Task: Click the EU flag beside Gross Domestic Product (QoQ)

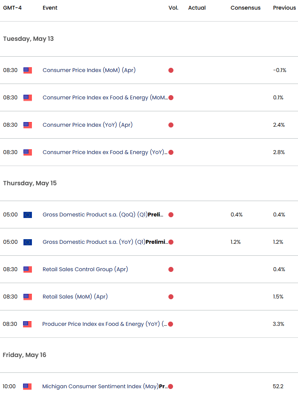Action: [28, 215]
